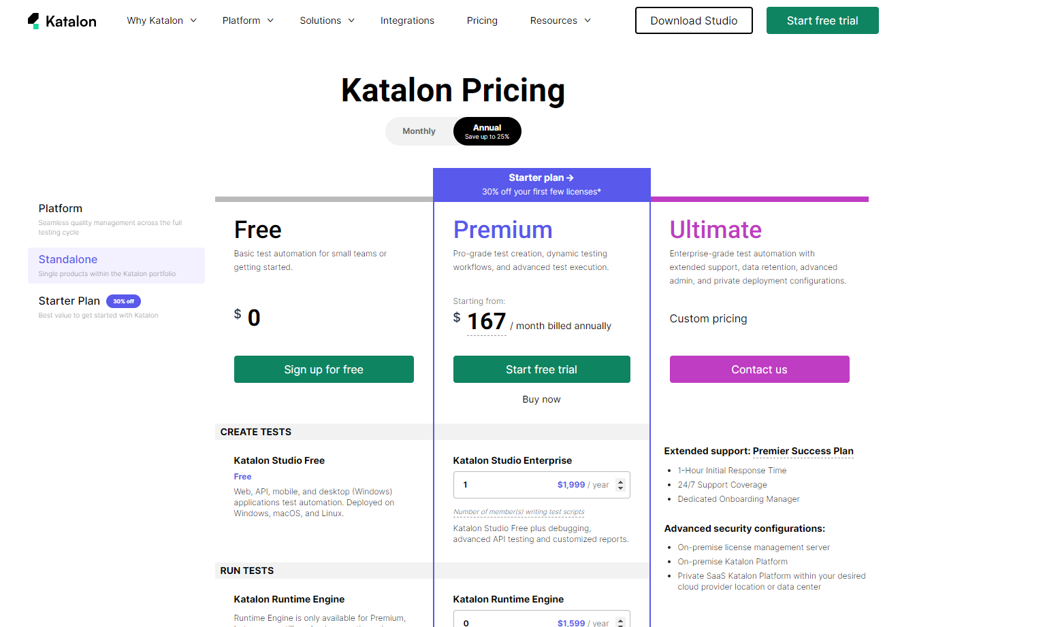Image resolution: width=1045 pixels, height=627 pixels.
Task: Select the Annual billing toggle
Action: (x=487, y=131)
